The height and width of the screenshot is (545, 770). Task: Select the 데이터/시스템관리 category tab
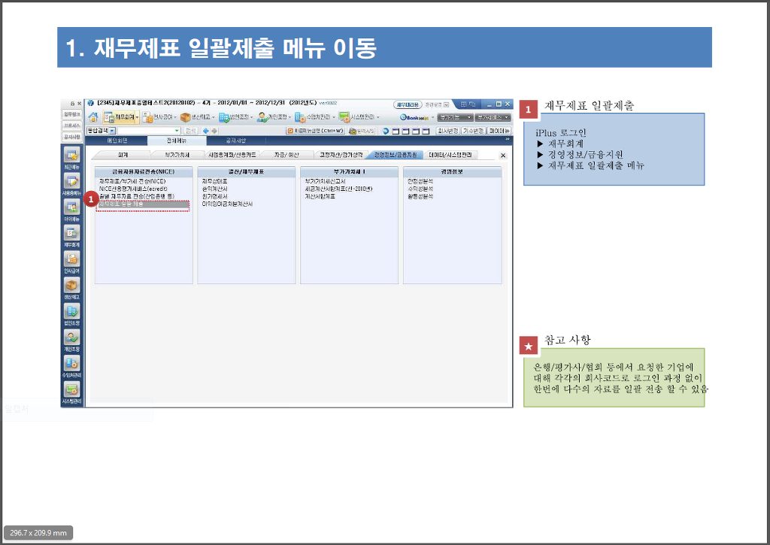[450, 155]
